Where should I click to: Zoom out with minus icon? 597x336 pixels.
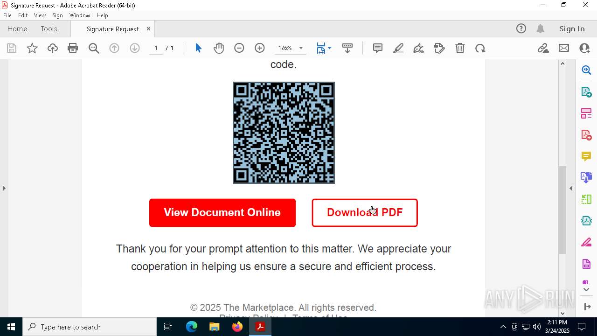(x=239, y=48)
